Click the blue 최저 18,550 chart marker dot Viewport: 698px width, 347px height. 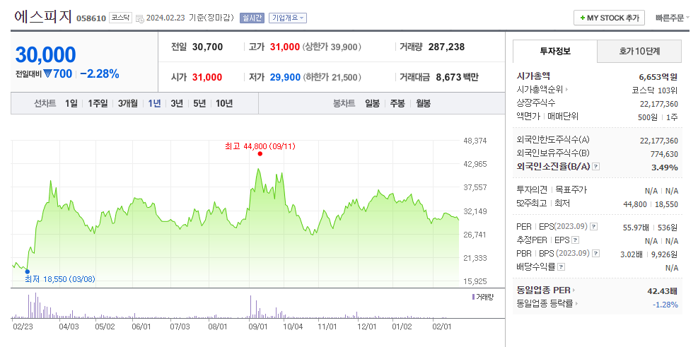click(27, 271)
